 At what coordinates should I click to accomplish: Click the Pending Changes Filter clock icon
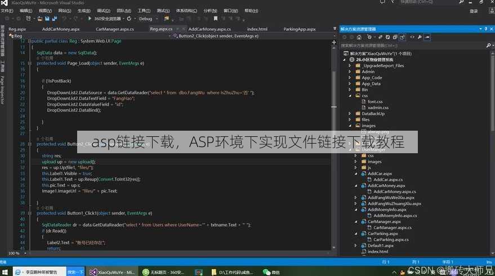pyautogui.click(x=369, y=37)
